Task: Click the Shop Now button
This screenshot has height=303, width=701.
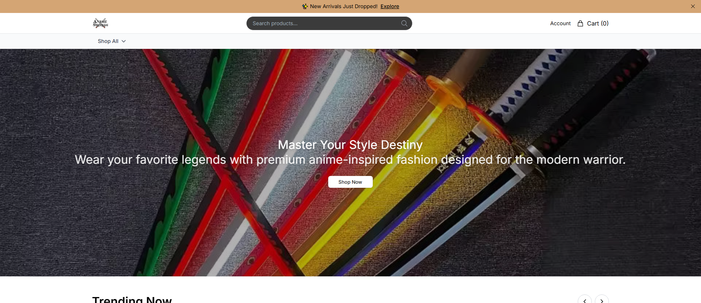Action: point(350,182)
